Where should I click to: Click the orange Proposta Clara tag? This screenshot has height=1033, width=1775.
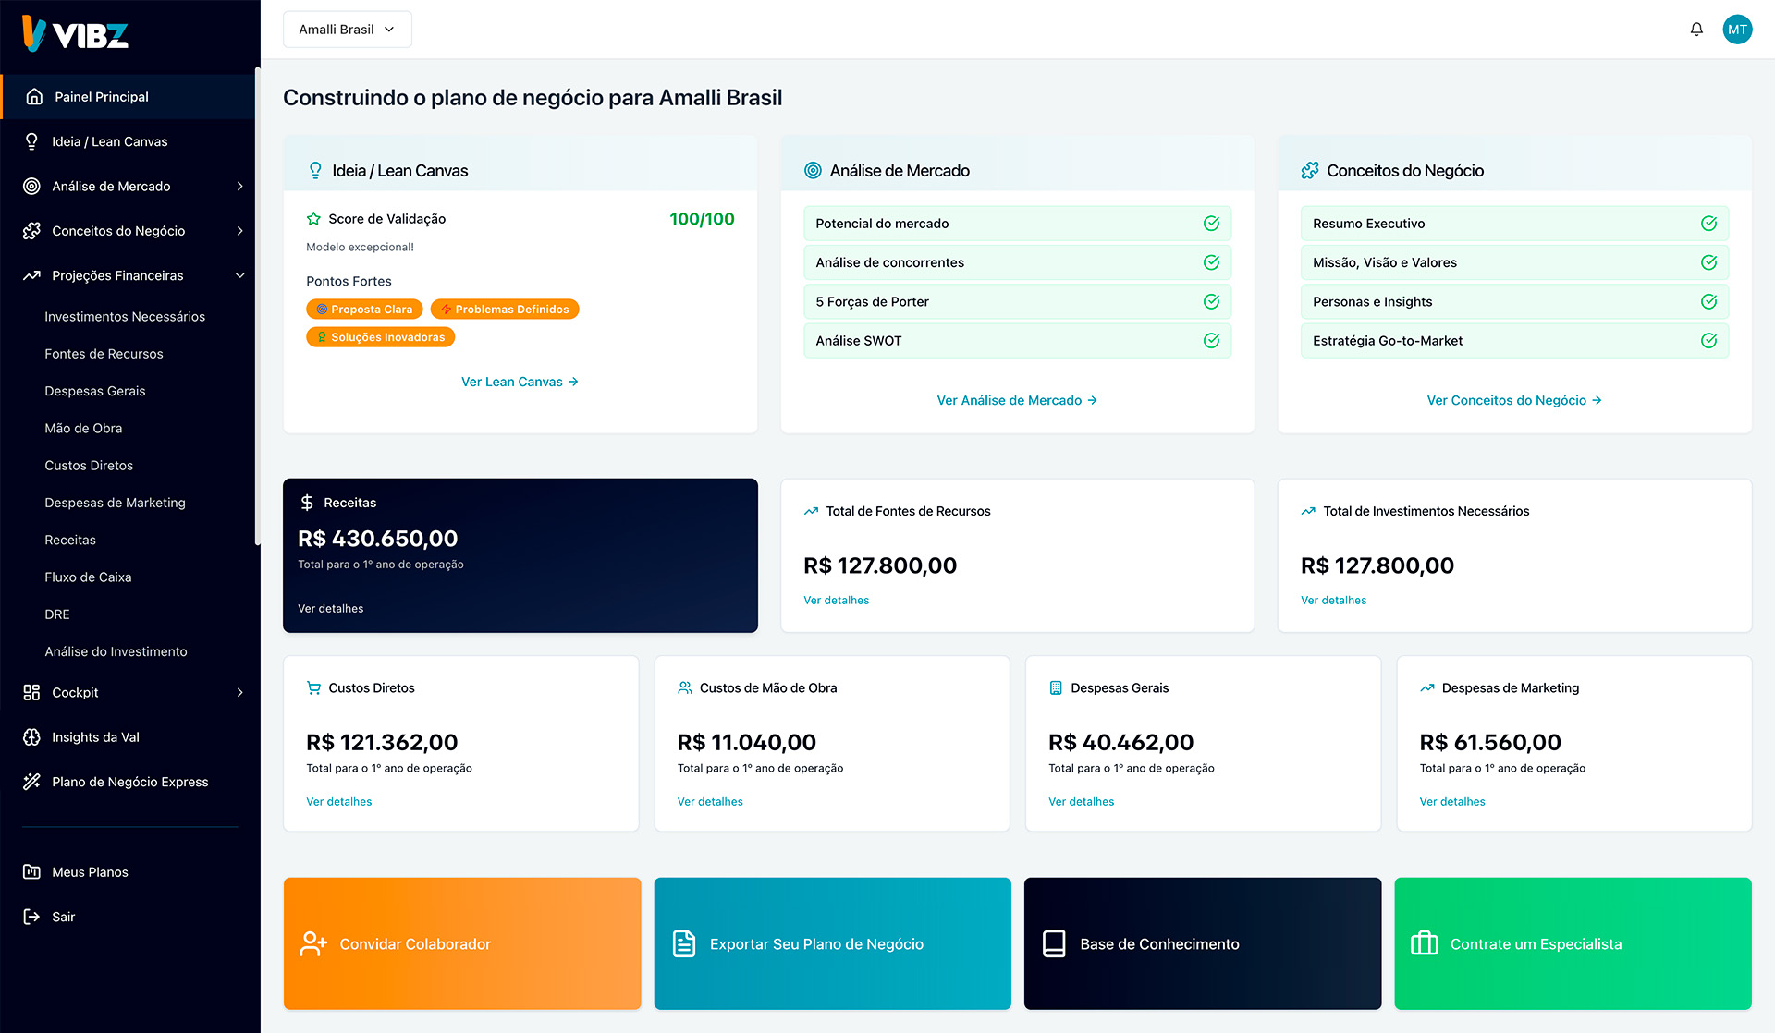coord(364,310)
